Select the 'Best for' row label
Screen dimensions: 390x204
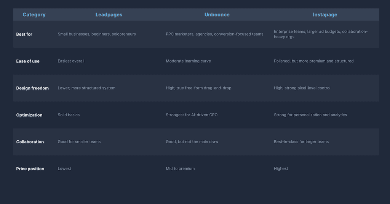pos(24,34)
